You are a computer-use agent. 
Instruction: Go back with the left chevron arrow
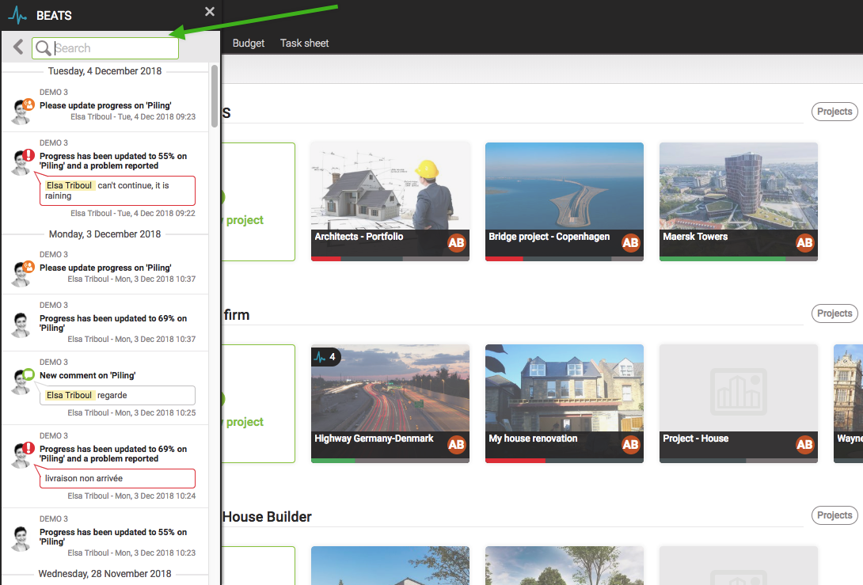[x=18, y=47]
